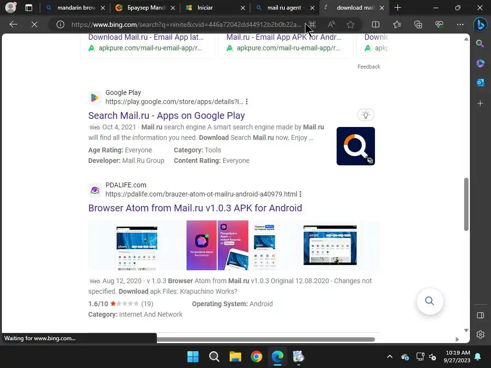Click the vertical scrollbar thumb

coord(466,205)
